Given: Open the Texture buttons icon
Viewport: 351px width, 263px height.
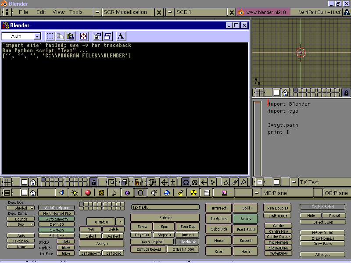Looking at the screenshot, I should [101, 193].
